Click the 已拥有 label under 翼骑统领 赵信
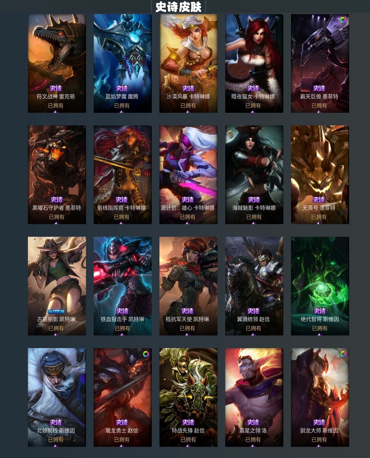Viewport: 370px width, 458px height. 253,328
